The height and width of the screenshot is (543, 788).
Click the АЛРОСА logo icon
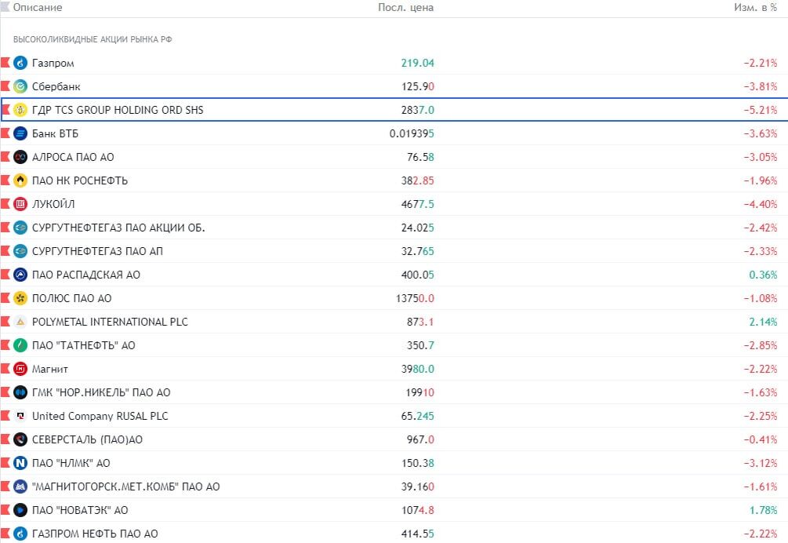point(20,157)
